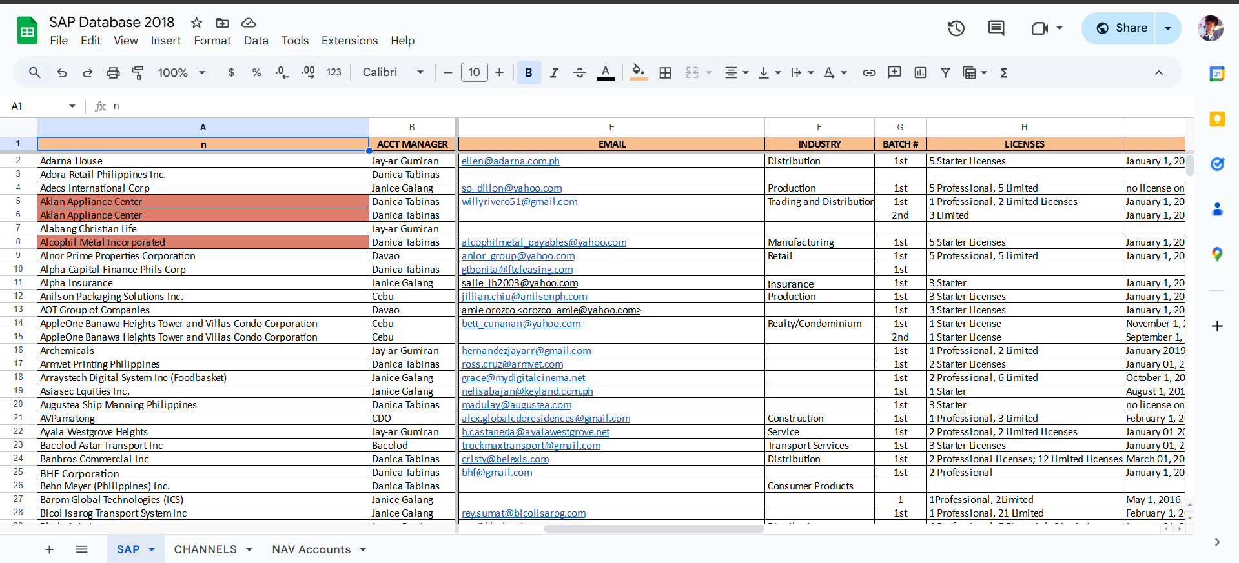Viewport: 1239px width, 563px height.
Task: Check cloud save status icon
Action: click(x=249, y=23)
